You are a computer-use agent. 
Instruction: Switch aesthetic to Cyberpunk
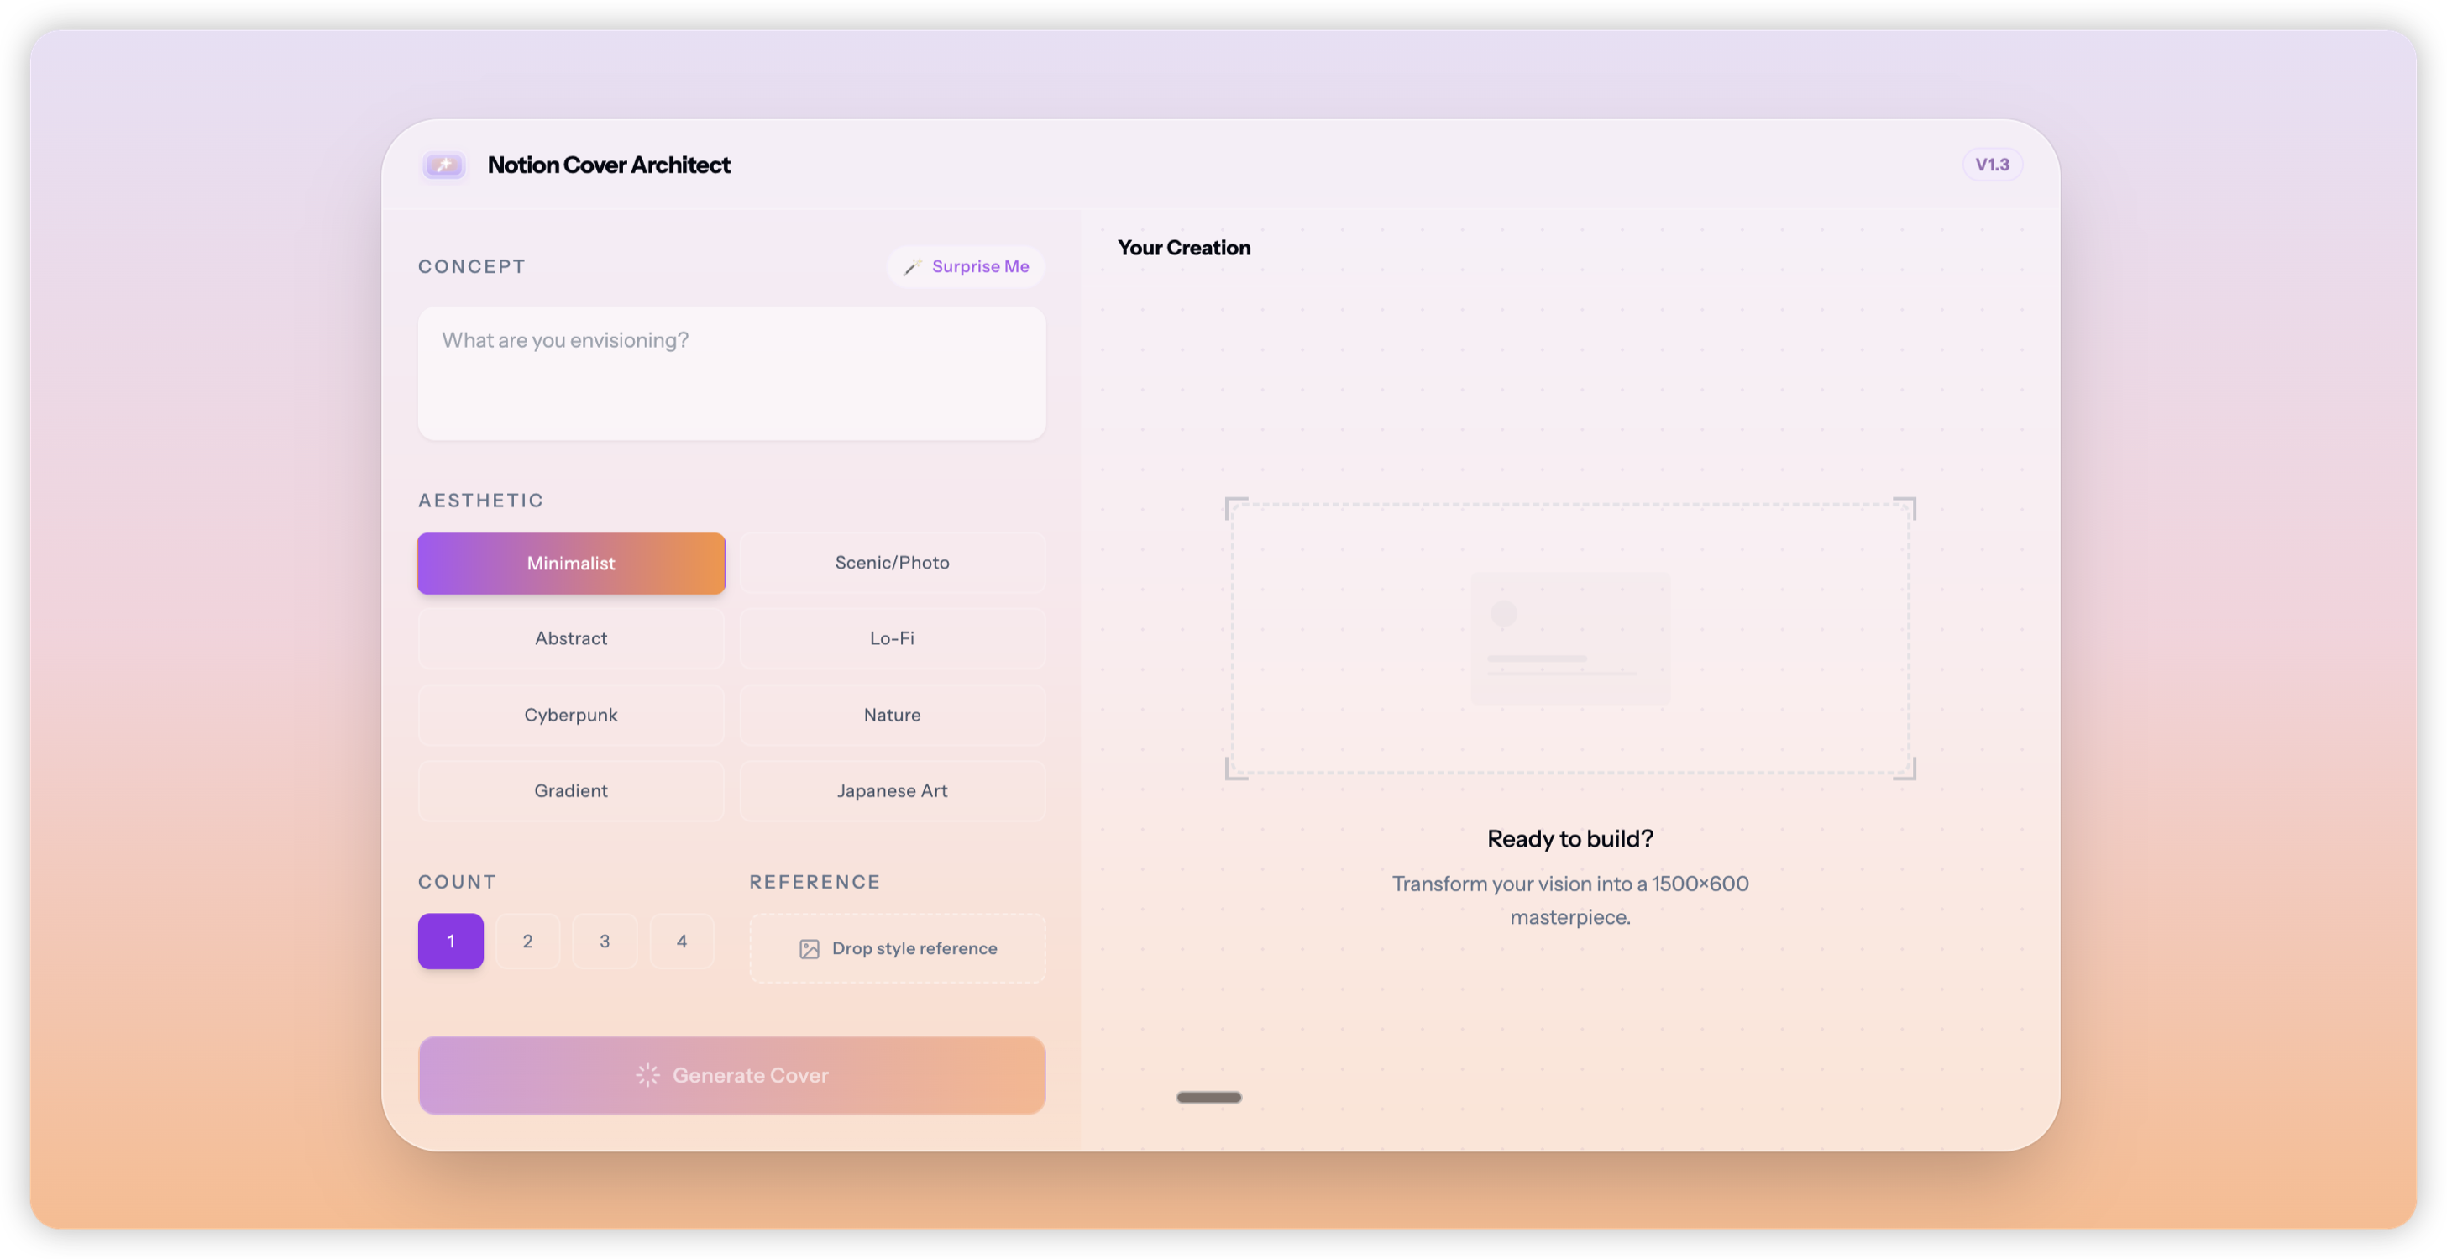[x=571, y=715]
